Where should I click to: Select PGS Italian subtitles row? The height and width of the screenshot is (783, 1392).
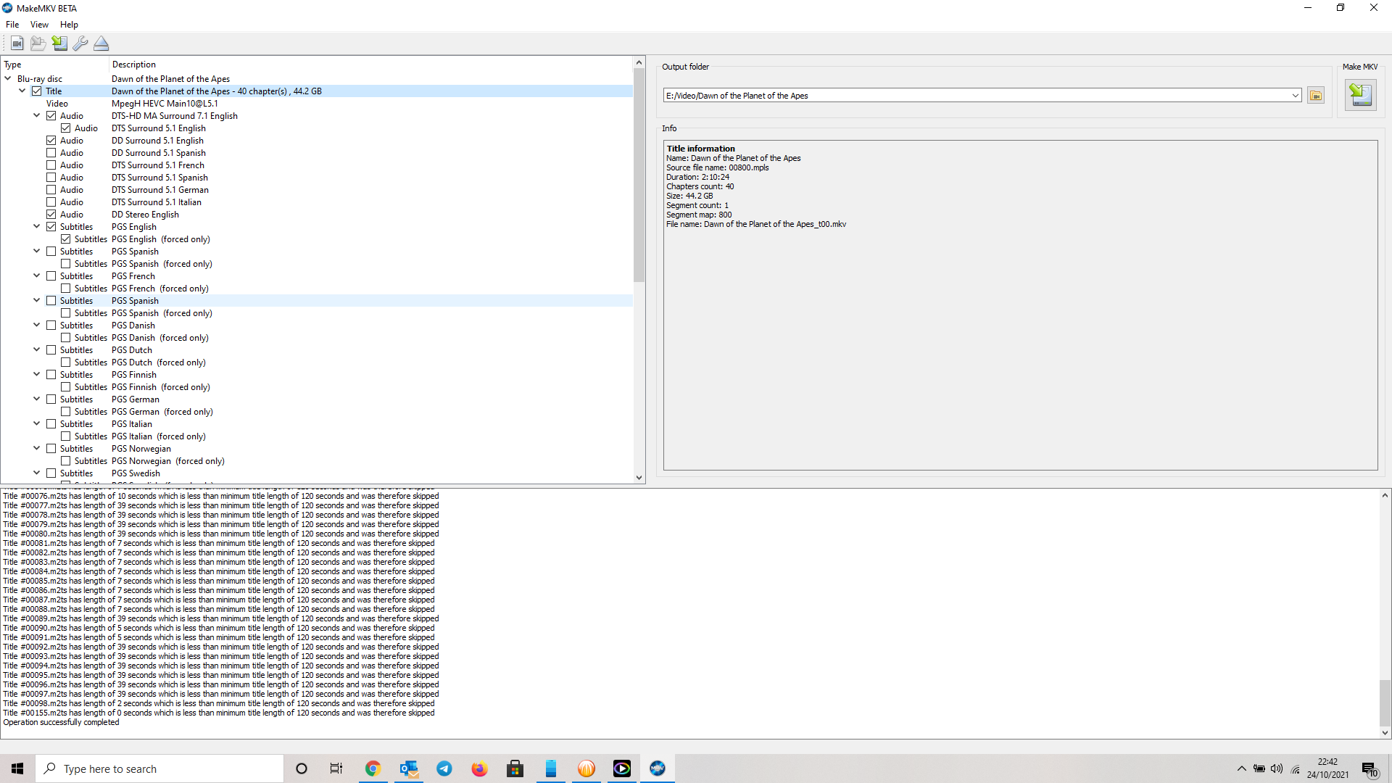[317, 424]
